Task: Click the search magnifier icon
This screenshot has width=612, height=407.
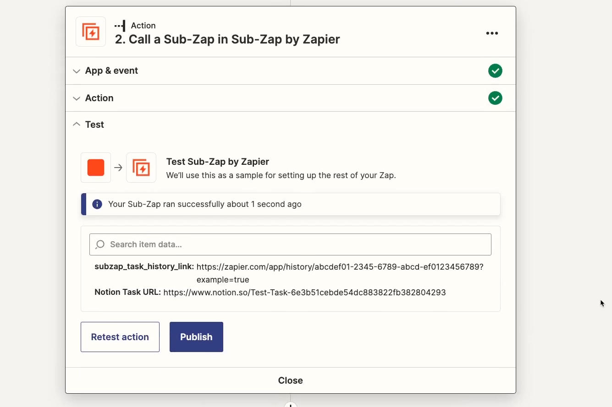Action: (x=100, y=244)
